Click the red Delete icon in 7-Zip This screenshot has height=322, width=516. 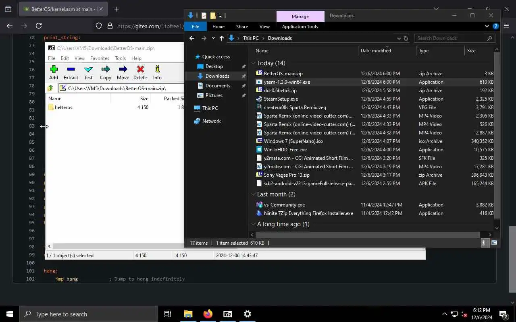[x=140, y=69]
